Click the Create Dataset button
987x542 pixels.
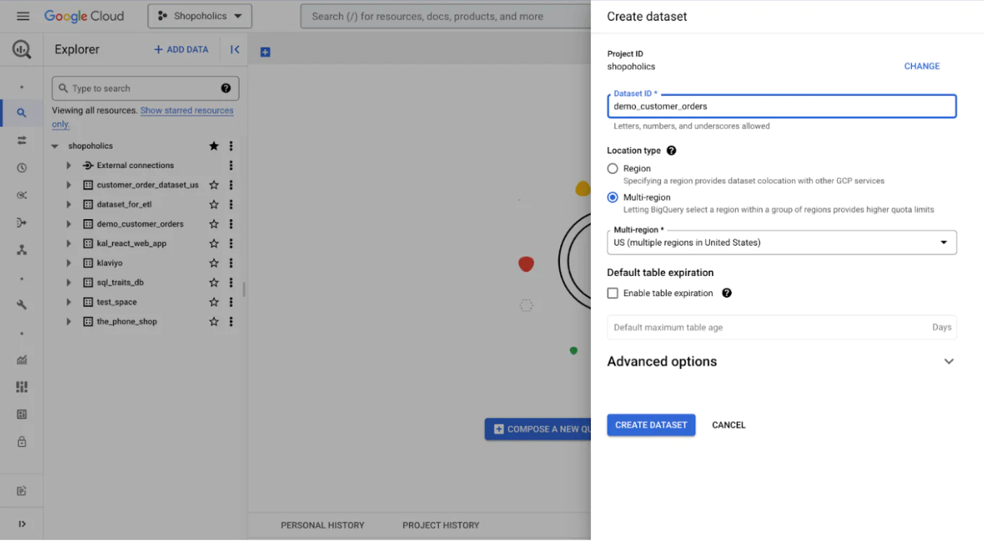click(x=651, y=425)
